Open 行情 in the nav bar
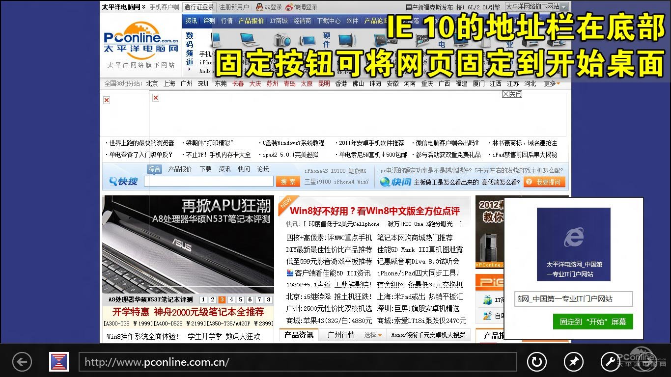 pyautogui.click(x=226, y=21)
